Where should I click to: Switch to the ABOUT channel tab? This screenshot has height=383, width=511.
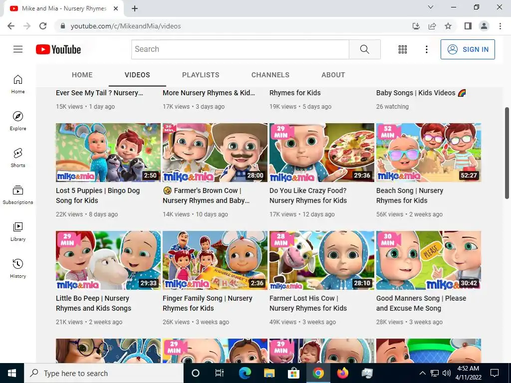coord(333,75)
